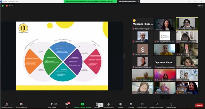Launch AI Companion
The height and width of the screenshot is (109, 205).
tap(109, 105)
